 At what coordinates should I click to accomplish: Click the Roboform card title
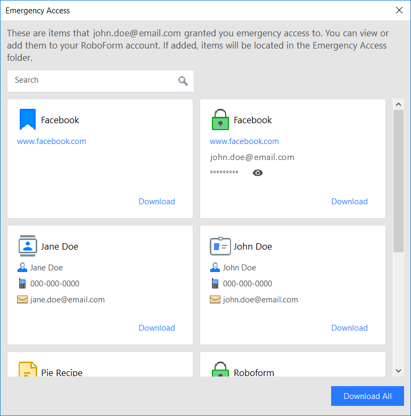[254, 372]
